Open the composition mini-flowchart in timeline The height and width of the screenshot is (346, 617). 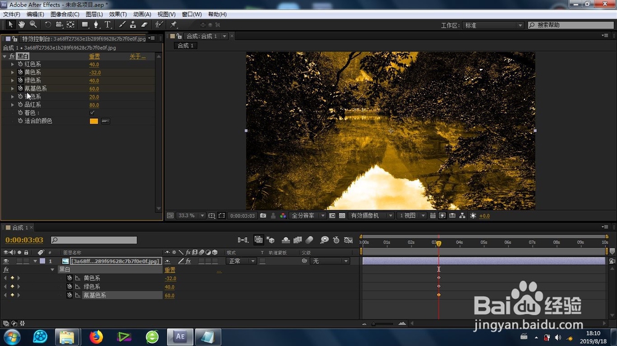242,240
